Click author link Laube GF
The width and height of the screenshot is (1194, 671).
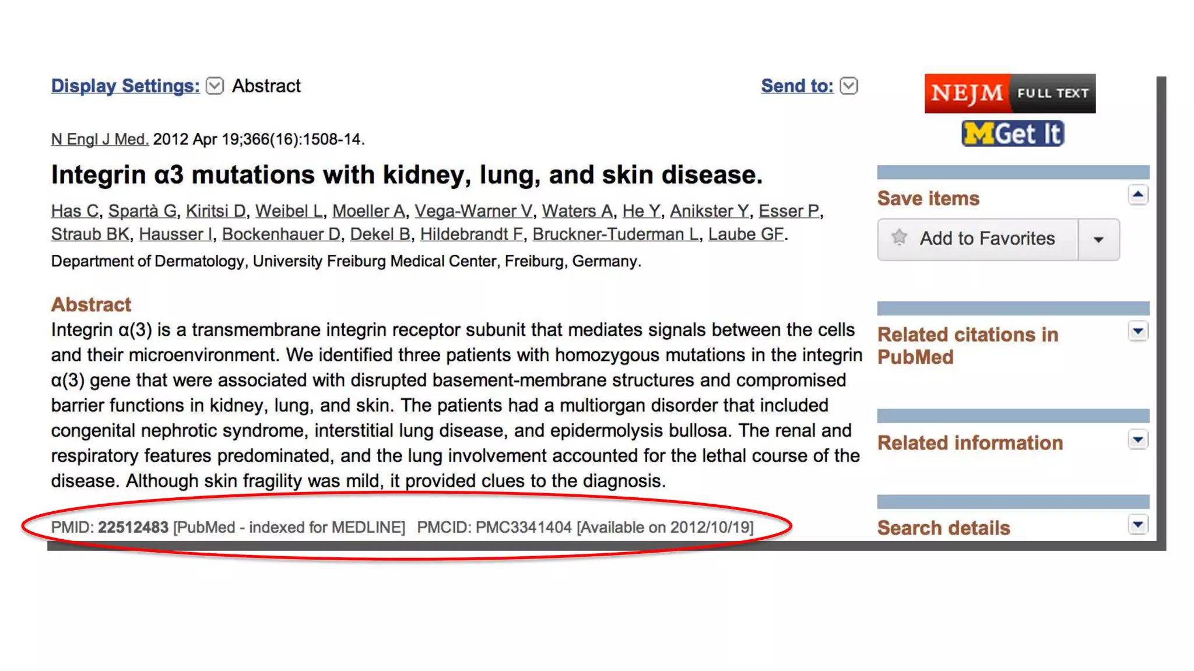pyautogui.click(x=746, y=234)
